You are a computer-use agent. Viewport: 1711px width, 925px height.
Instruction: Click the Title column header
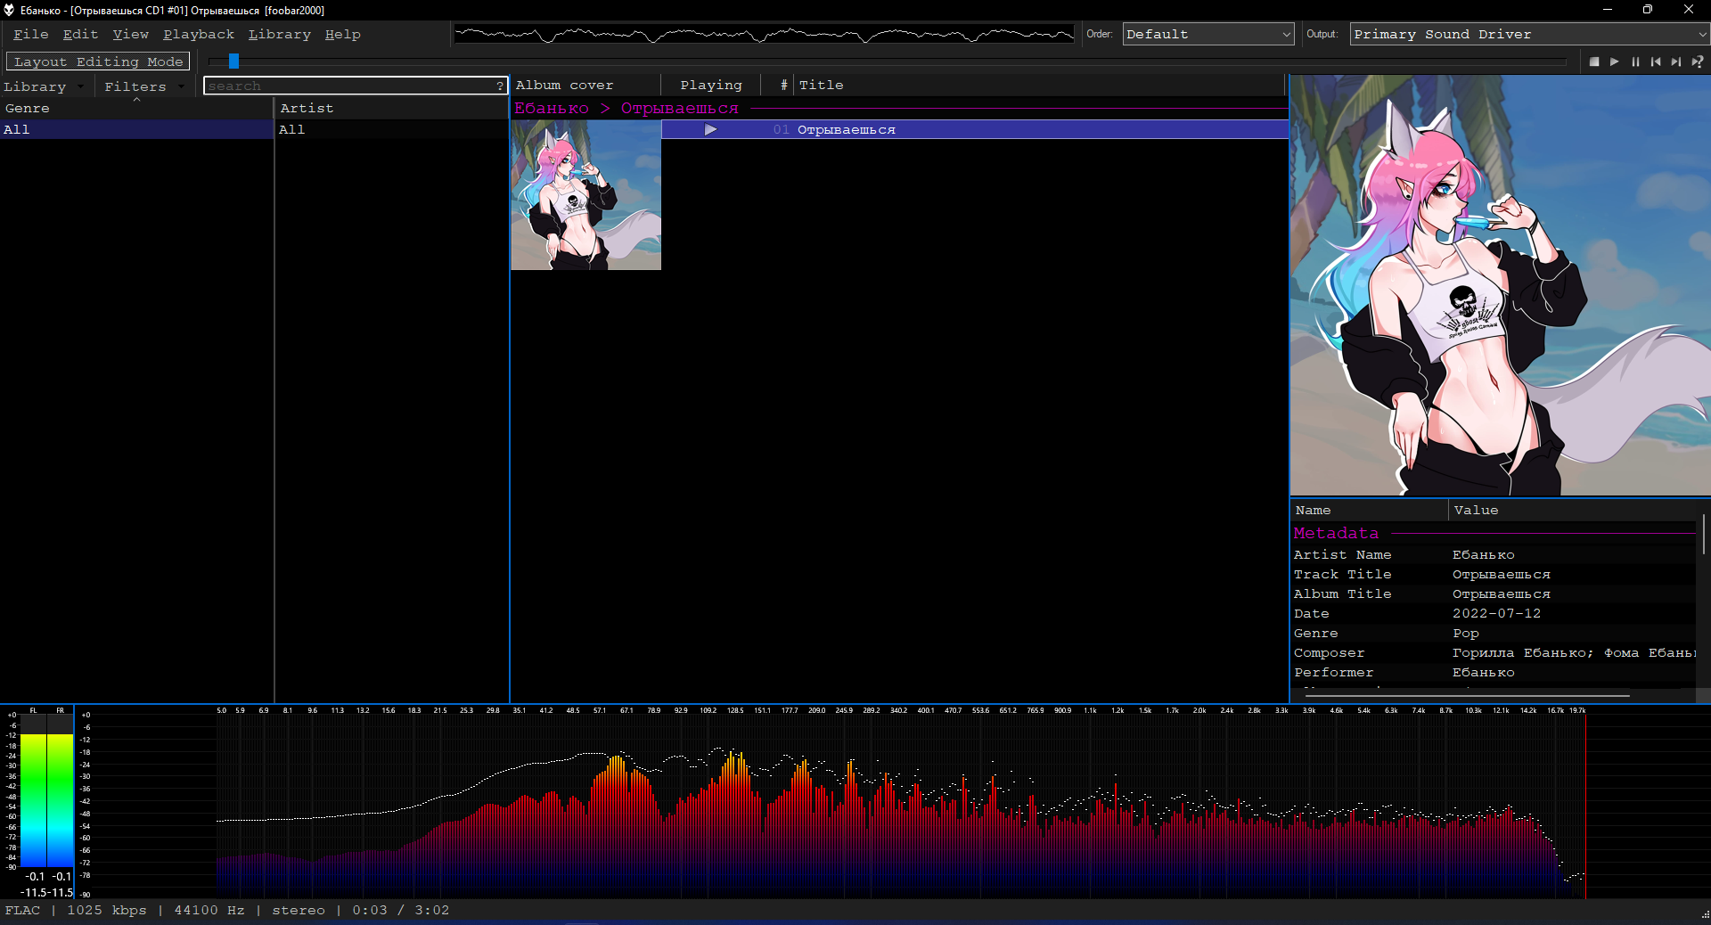tap(1040, 86)
